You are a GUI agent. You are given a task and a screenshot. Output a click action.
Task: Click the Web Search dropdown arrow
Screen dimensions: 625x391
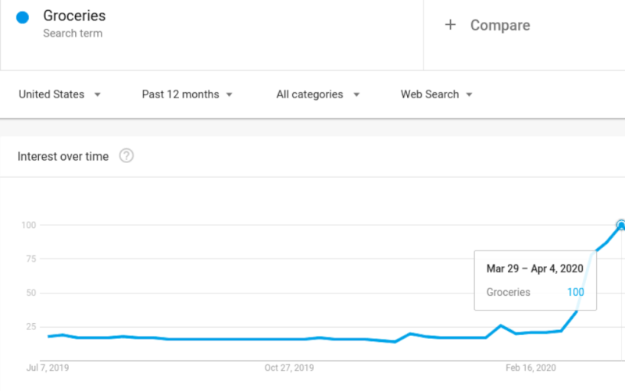click(x=470, y=94)
